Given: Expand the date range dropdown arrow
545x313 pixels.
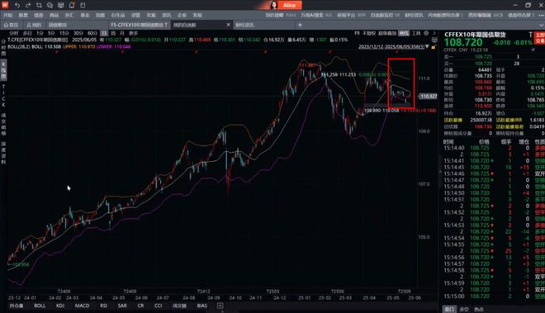Looking at the screenshot, I should (427, 46).
